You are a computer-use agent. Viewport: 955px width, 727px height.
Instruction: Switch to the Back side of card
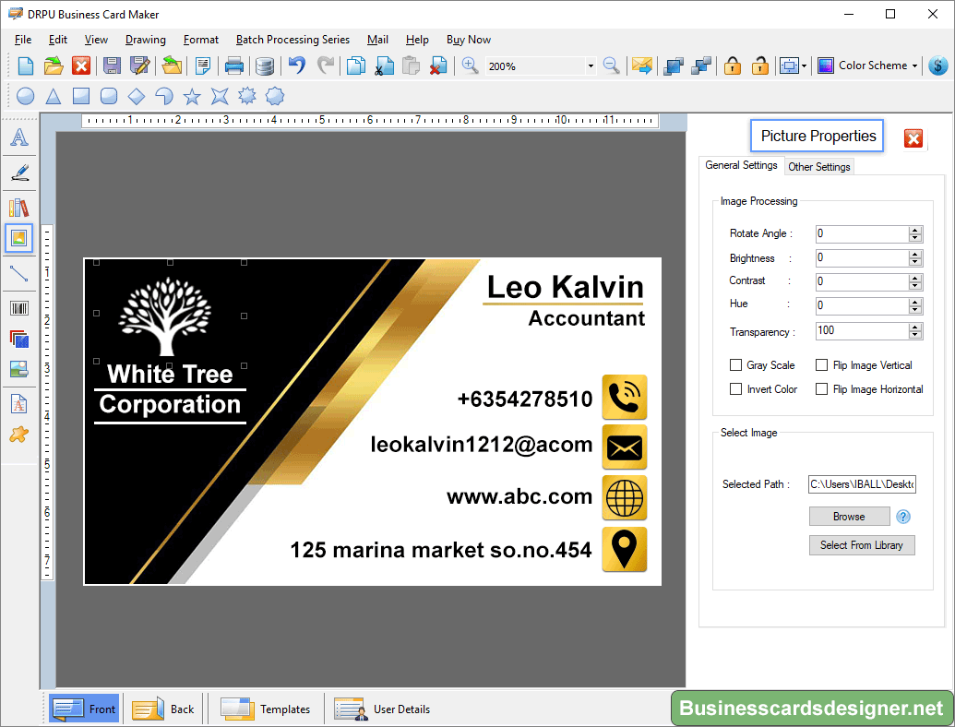pos(163,709)
